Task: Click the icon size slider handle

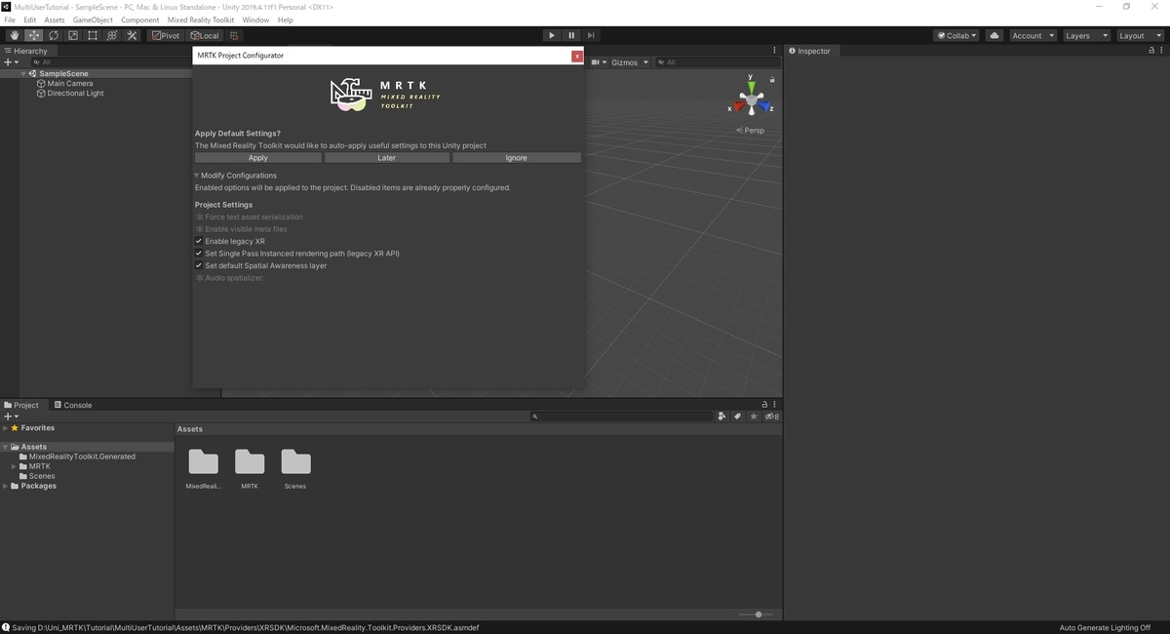Action: pyautogui.click(x=759, y=614)
